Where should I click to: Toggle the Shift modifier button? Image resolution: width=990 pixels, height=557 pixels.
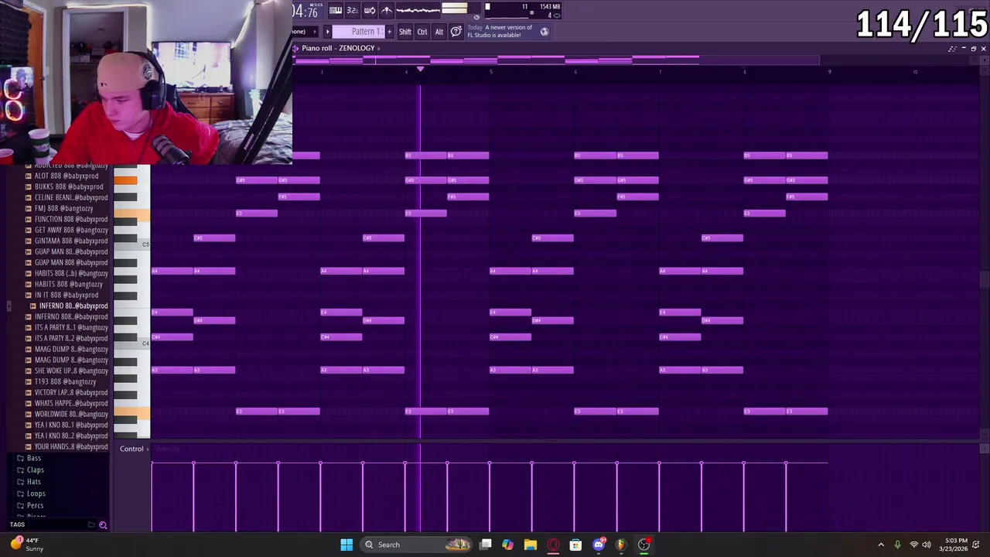(405, 32)
